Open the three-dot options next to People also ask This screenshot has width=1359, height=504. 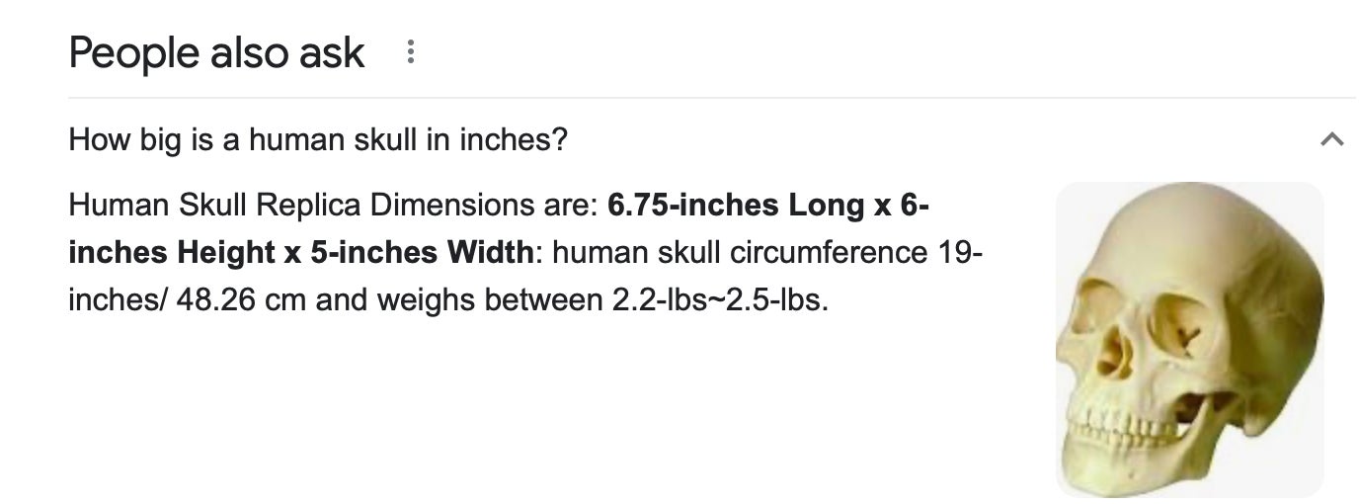point(410,52)
